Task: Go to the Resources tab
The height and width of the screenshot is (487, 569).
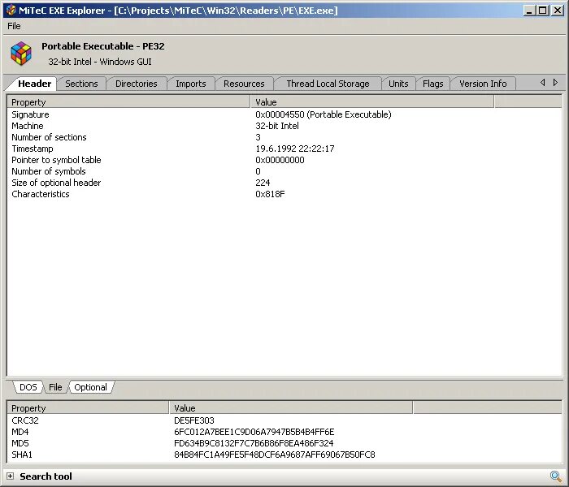Action: coord(244,84)
